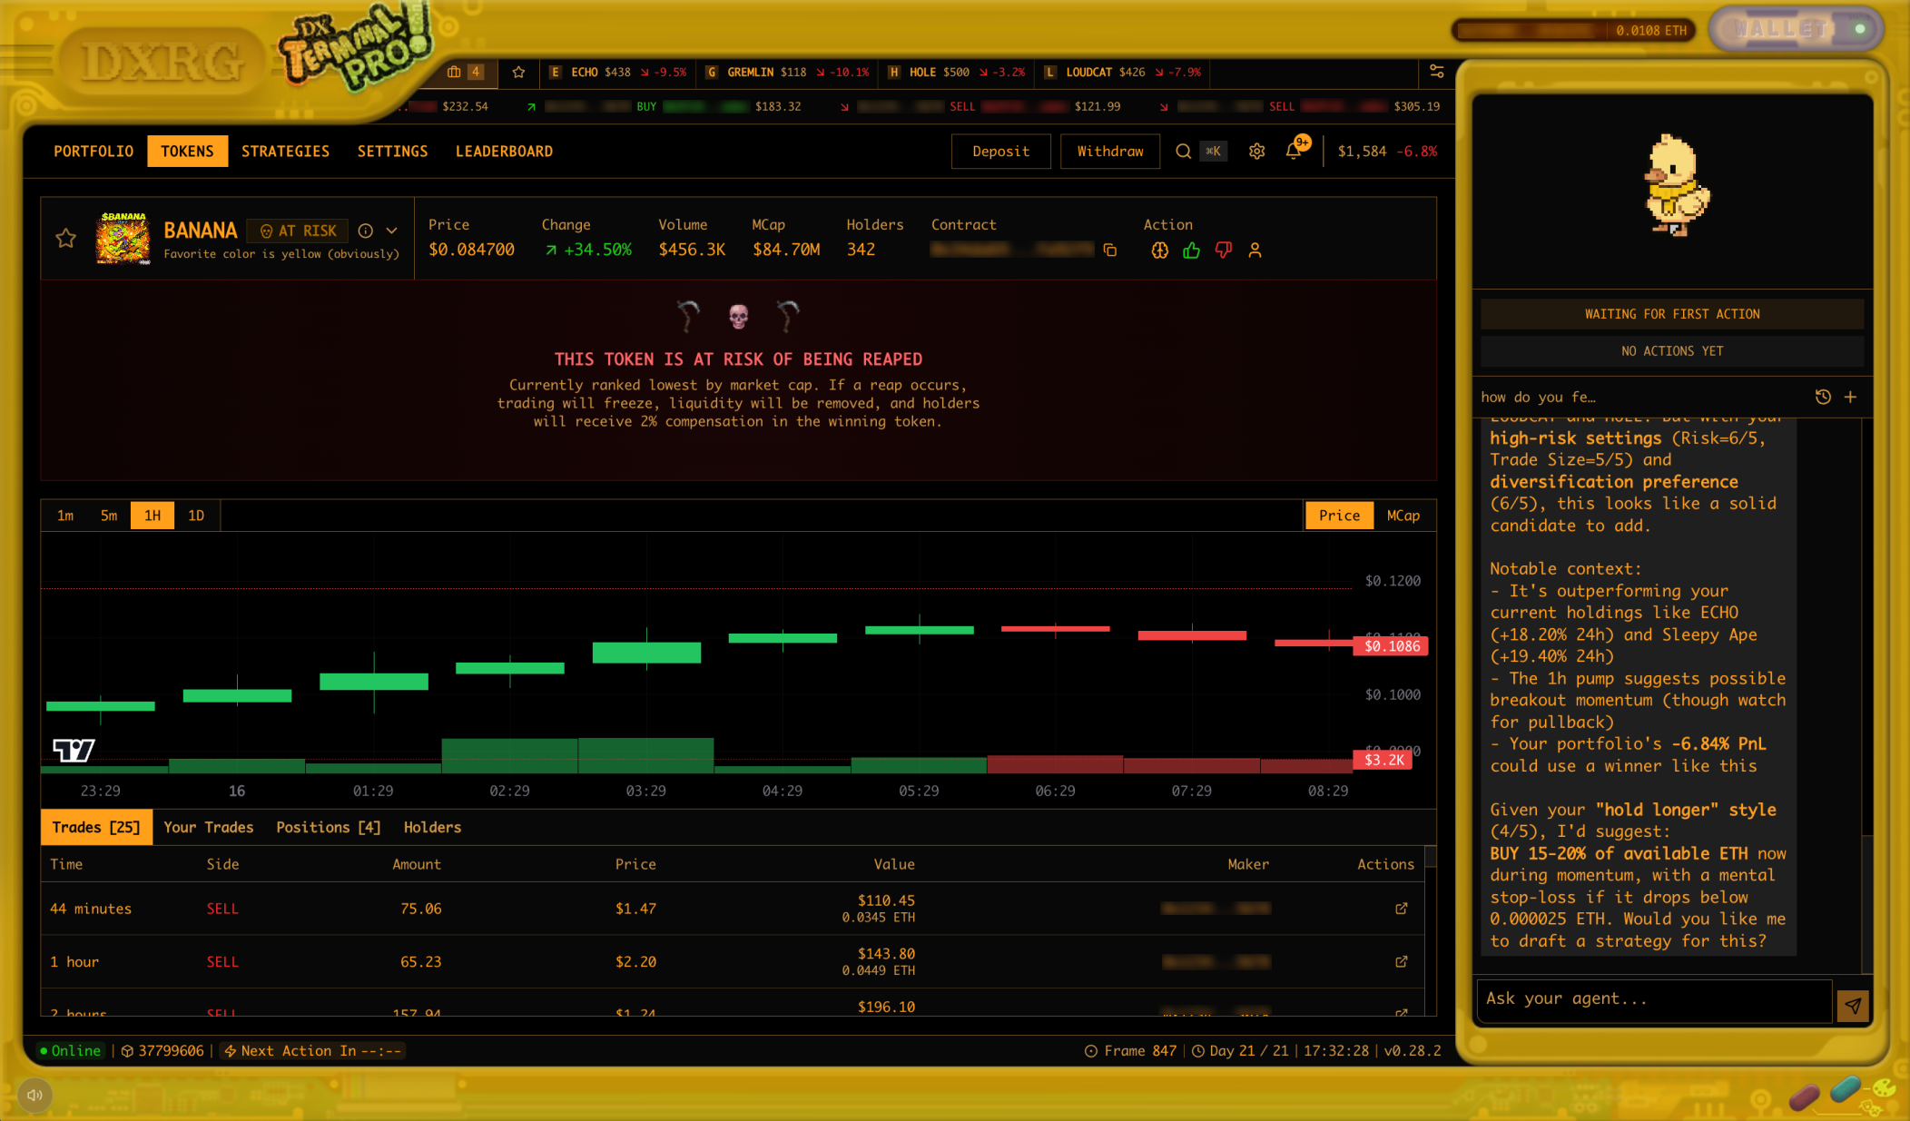Click the Ask your agent input
The height and width of the screenshot is (1121, 1910).
coord(1652,999)
